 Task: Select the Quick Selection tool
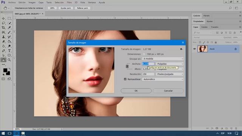pos(9,23)
